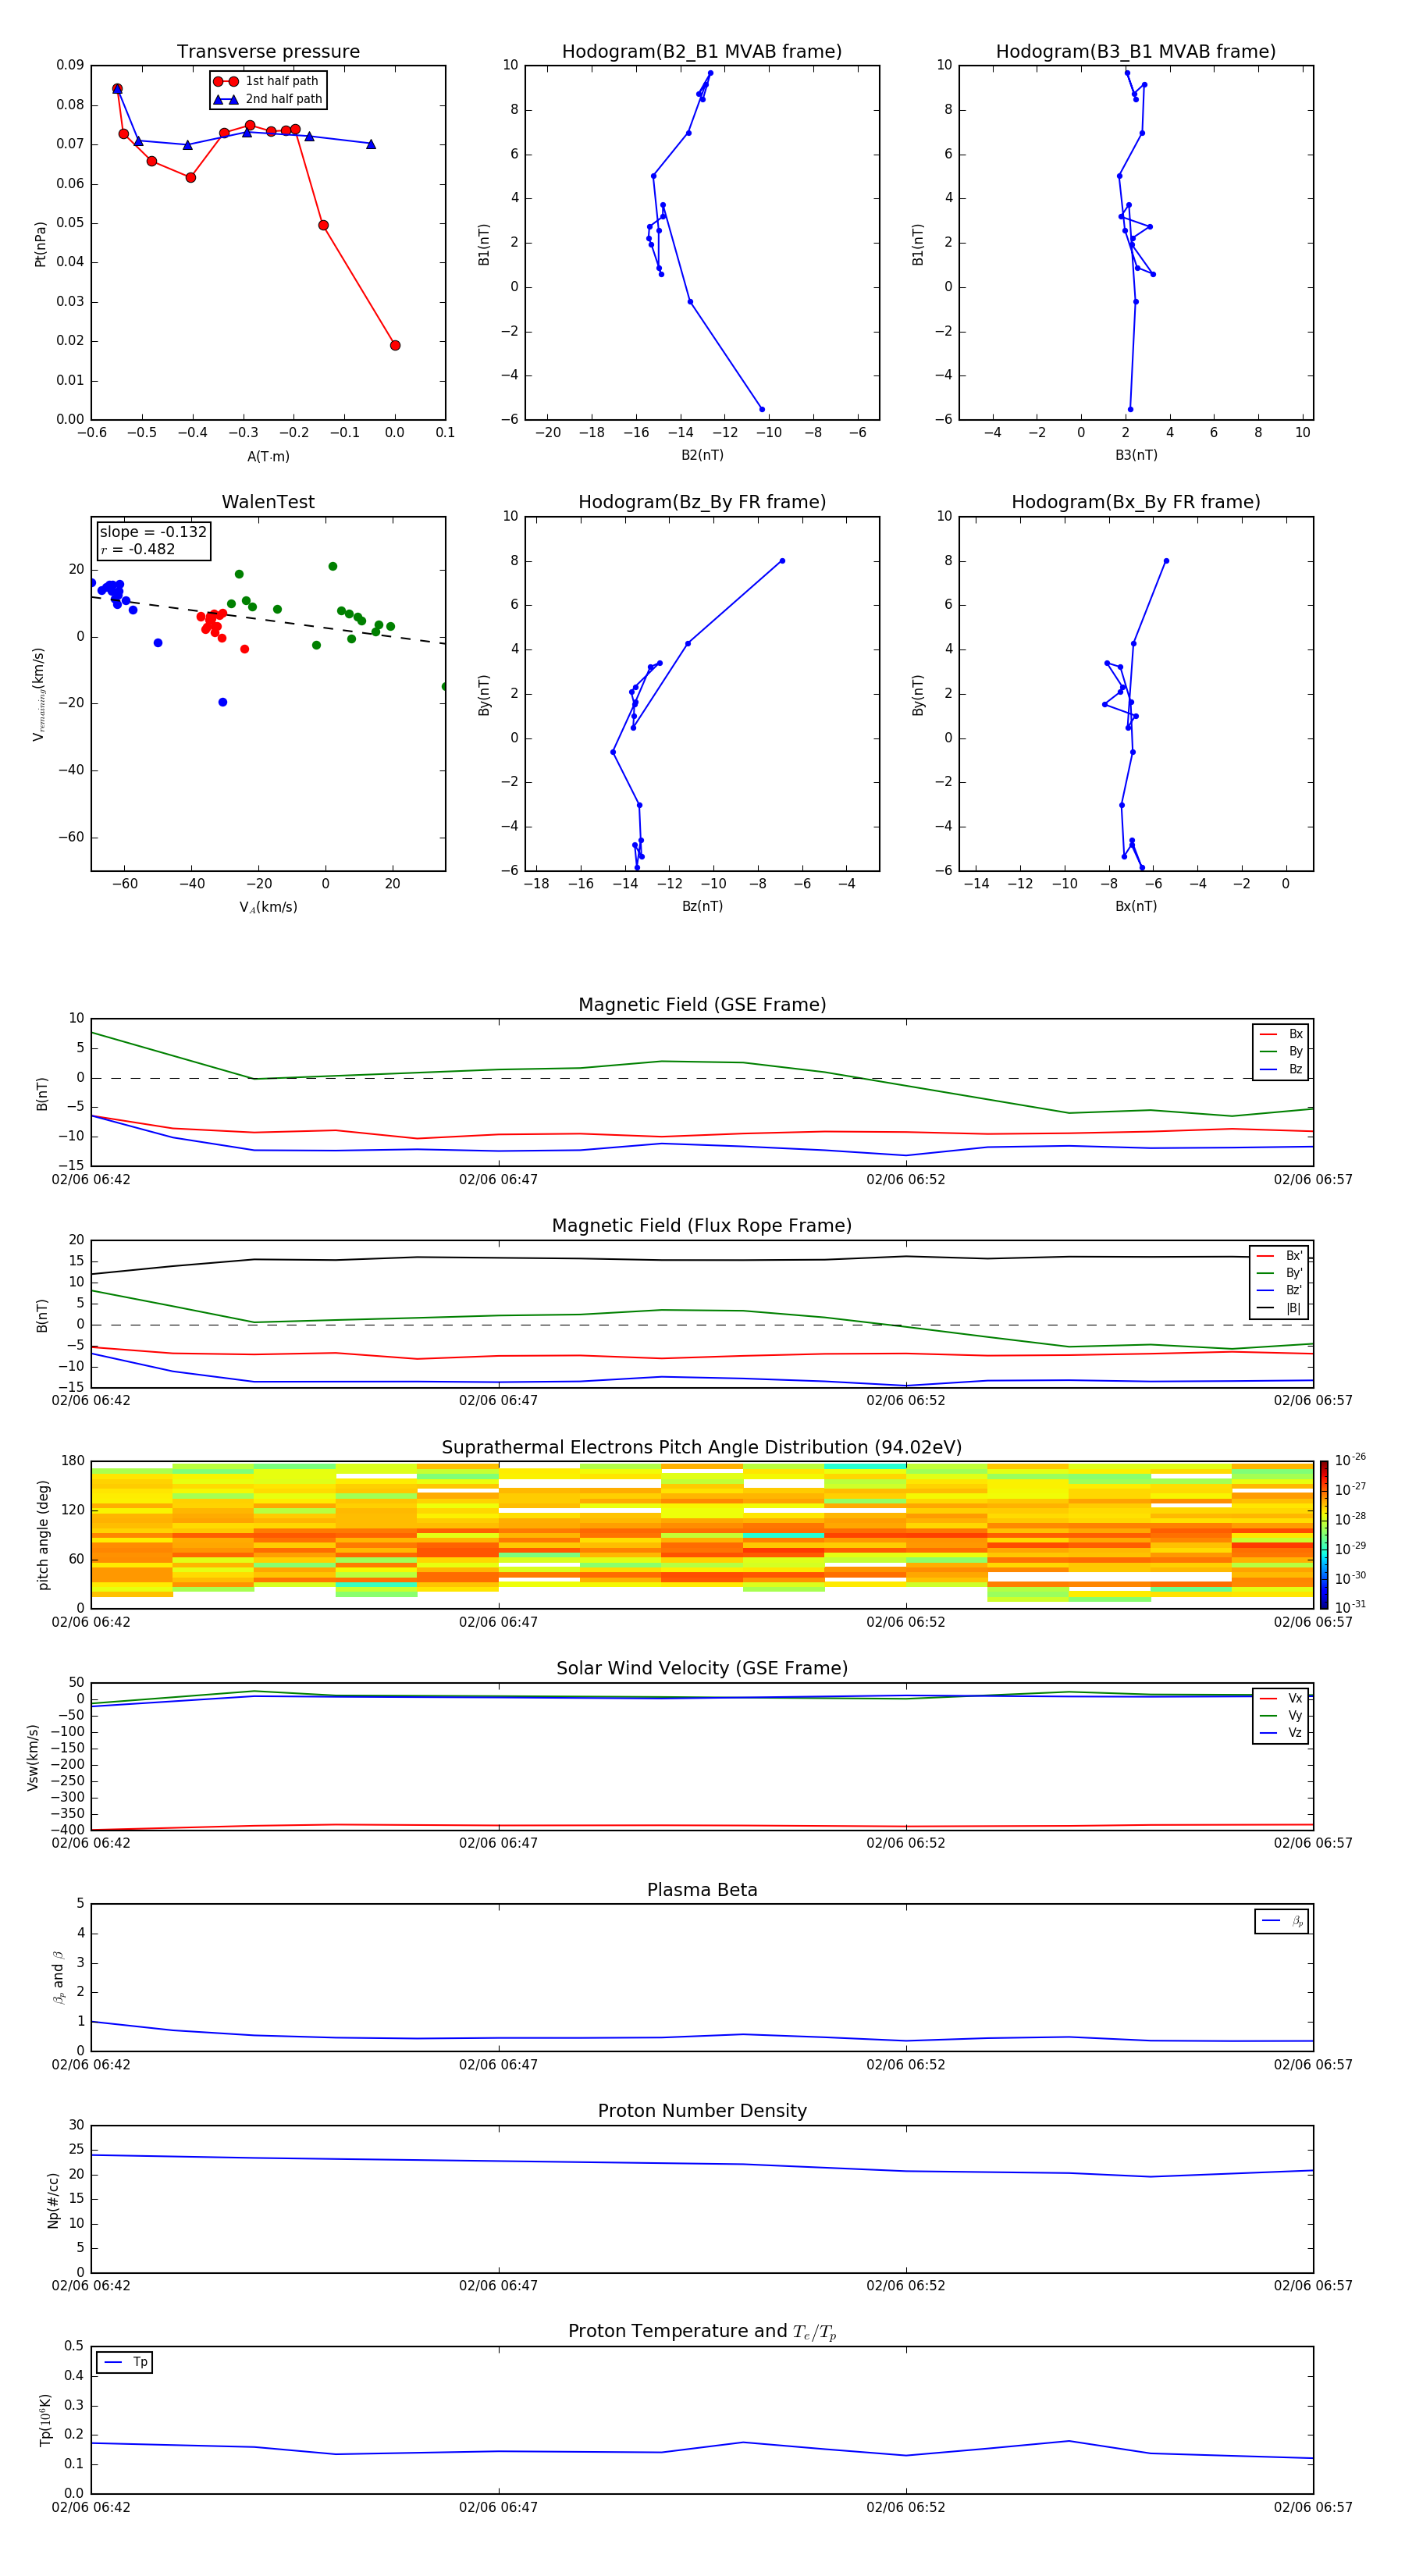Click the blue outlier point near -20 in WalenTest
This screenshot has height=2576, width=1405.
[222, 702]
